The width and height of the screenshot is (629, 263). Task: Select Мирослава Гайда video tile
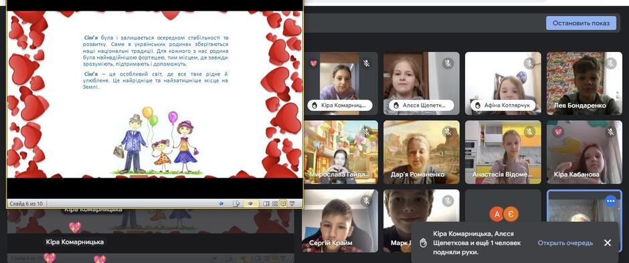(x=340, y=152)
